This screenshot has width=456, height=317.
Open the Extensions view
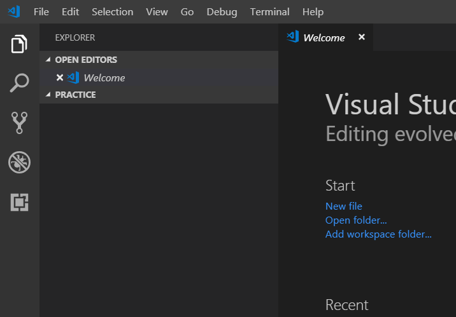click(x=19, y=202)
